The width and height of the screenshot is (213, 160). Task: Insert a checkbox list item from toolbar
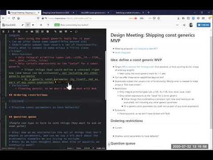47,32
